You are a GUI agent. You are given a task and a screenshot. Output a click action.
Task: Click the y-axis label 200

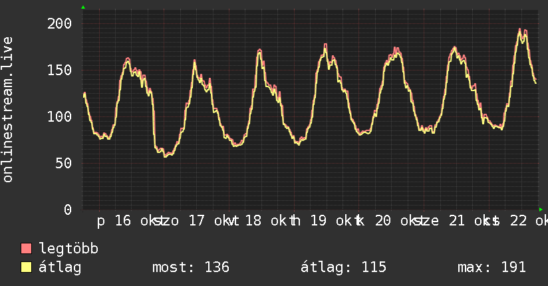click(59, 24)
